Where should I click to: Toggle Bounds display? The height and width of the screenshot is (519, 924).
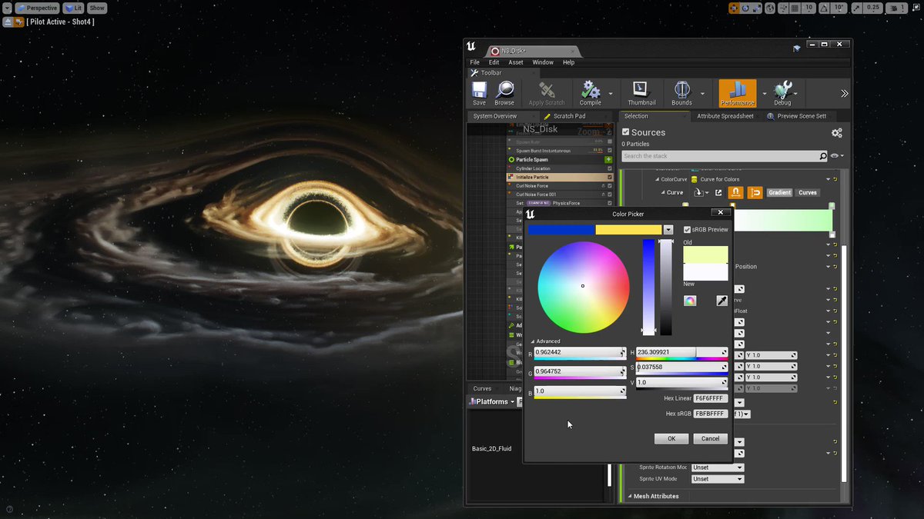[x=681, y=93]
